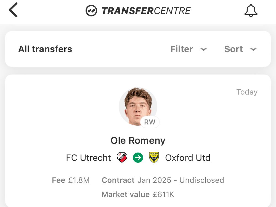
Task: Tap the FC Utrecht club crest
Action: click(122, 158)
